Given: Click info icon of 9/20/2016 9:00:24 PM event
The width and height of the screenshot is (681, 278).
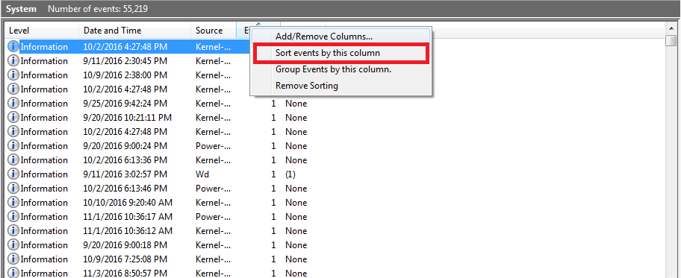Looking at the screenshot, I should (x=14, y=146).
